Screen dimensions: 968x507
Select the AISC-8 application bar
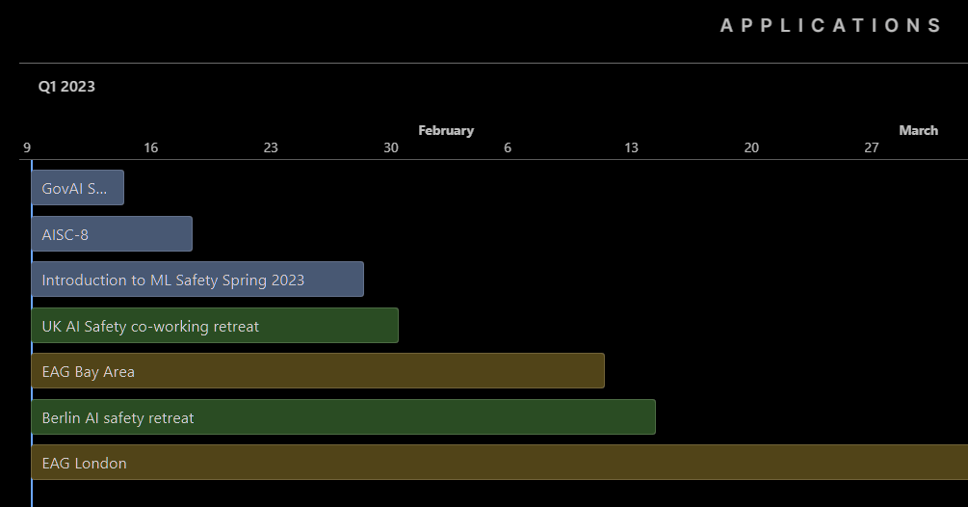(111, 234)
